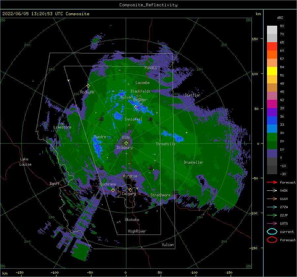The height and width of the screenshot is (277, 297).
Task: Click the Okotoks town label
Action: tap(132, 220)
